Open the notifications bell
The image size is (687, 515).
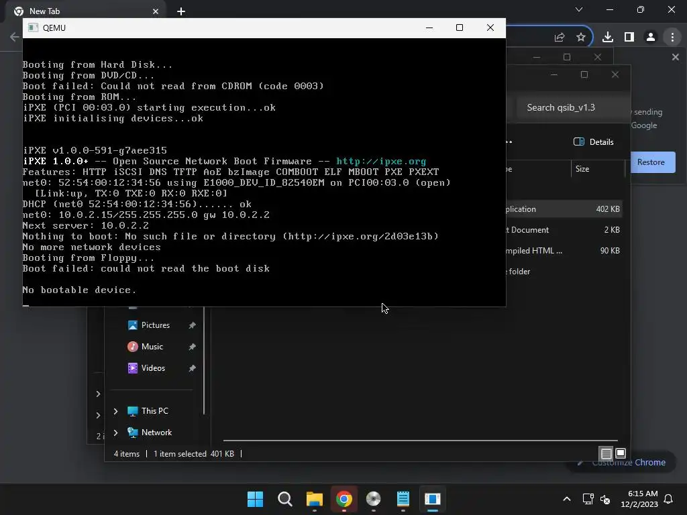668,499
